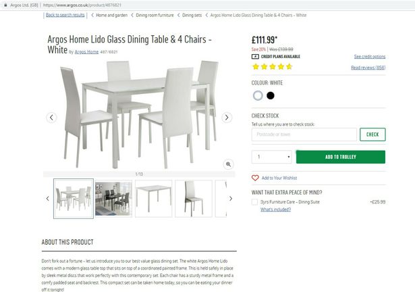Tick the 3yrs Furniture Care checkbox
The height and width of the screenshot is (292, 415).
pos(254,202)
